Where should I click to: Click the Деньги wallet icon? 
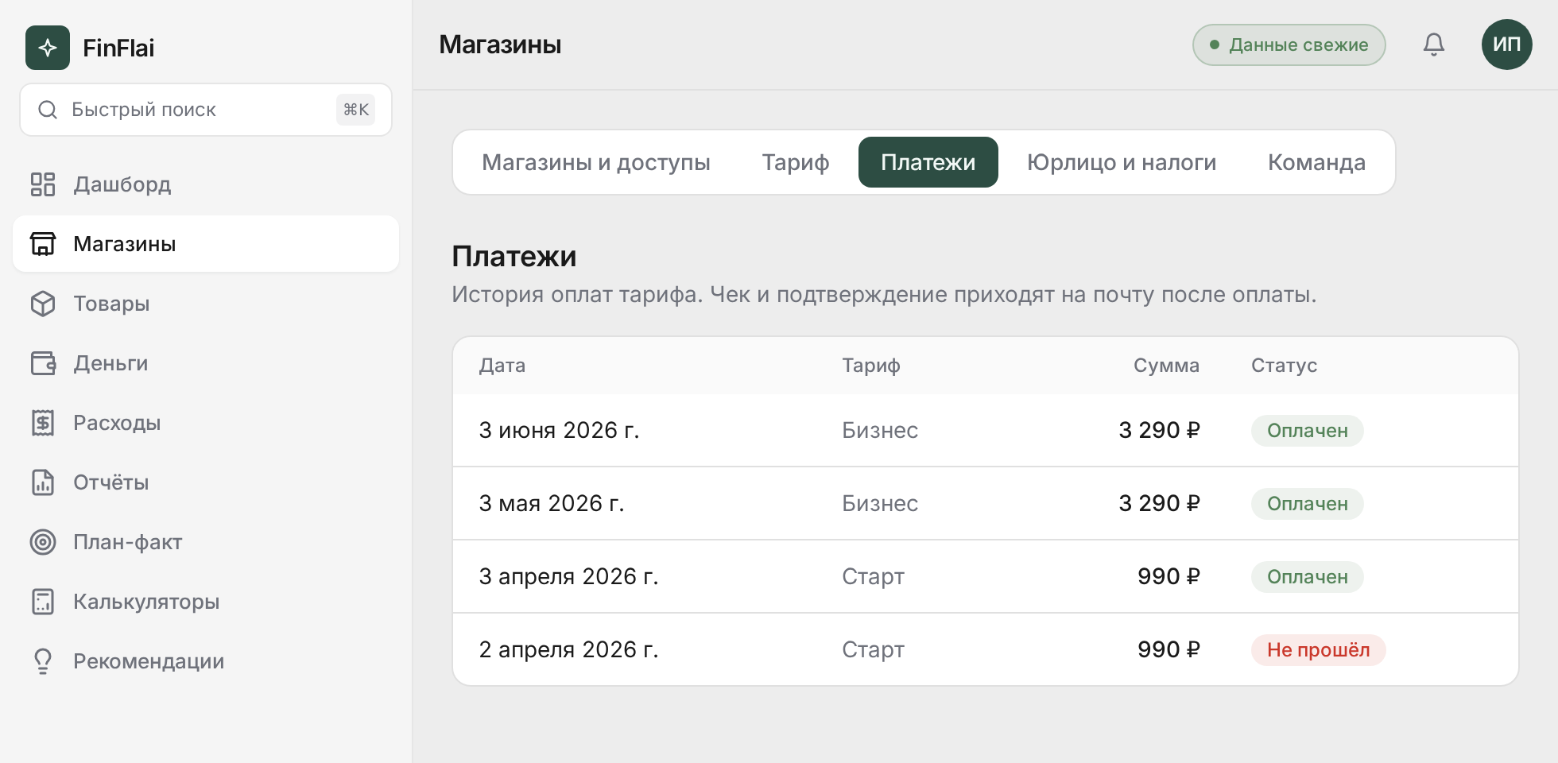(43, 363)
